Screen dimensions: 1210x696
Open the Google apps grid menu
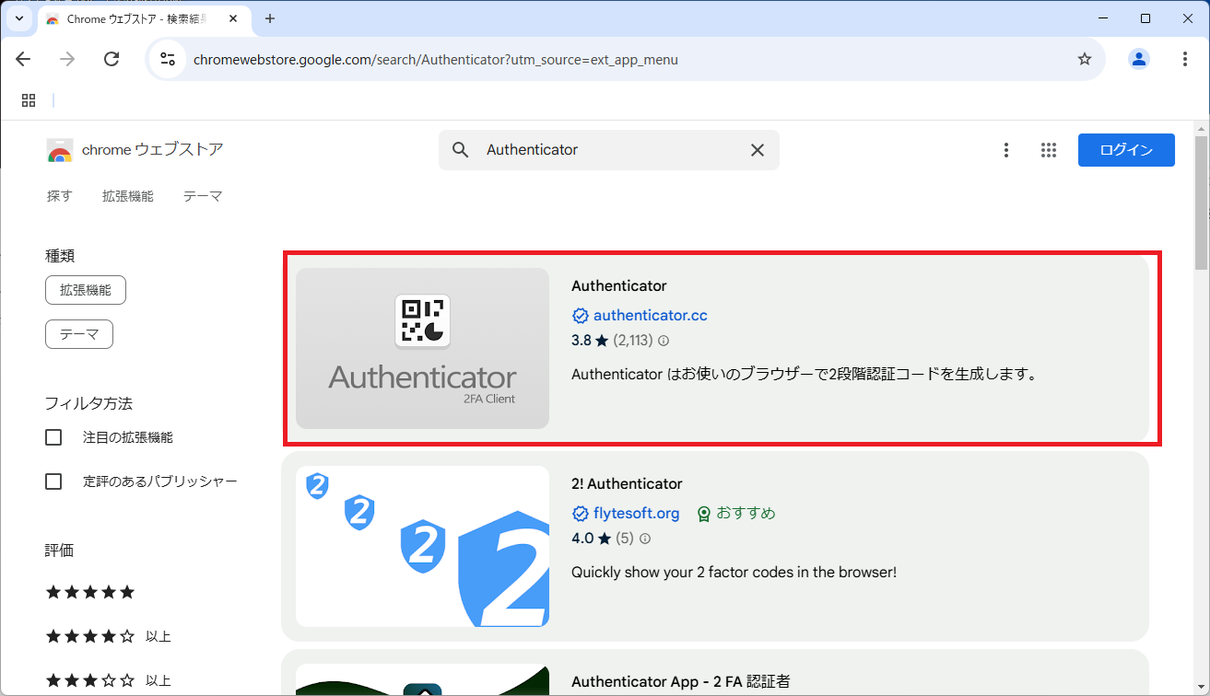[x=1049, y=149]
